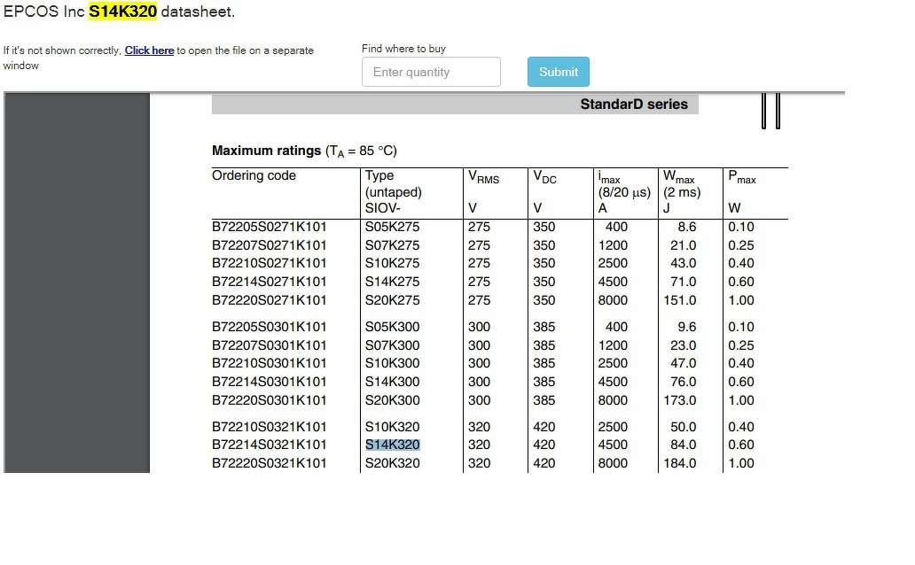Click type S10K300 in table

coord(392,363)
